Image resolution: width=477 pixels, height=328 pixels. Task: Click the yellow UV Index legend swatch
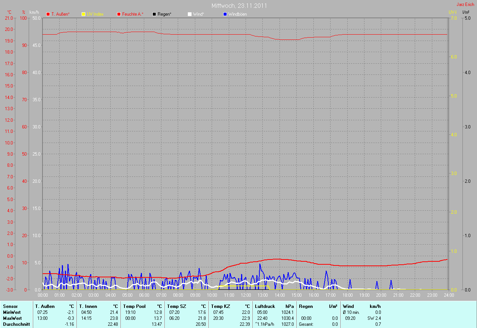click(83, 14)
